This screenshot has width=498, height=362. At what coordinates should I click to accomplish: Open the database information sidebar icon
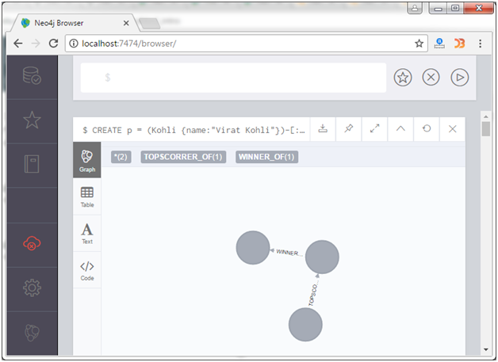pyautogui.click(x=32, y=75)
